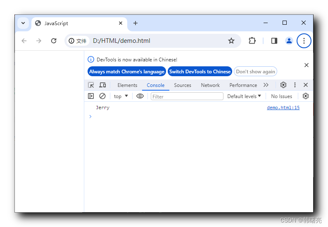Open the top JavaScript context dropdown
The height and width of the screenshot is (227, 328).
click(121, 96)
